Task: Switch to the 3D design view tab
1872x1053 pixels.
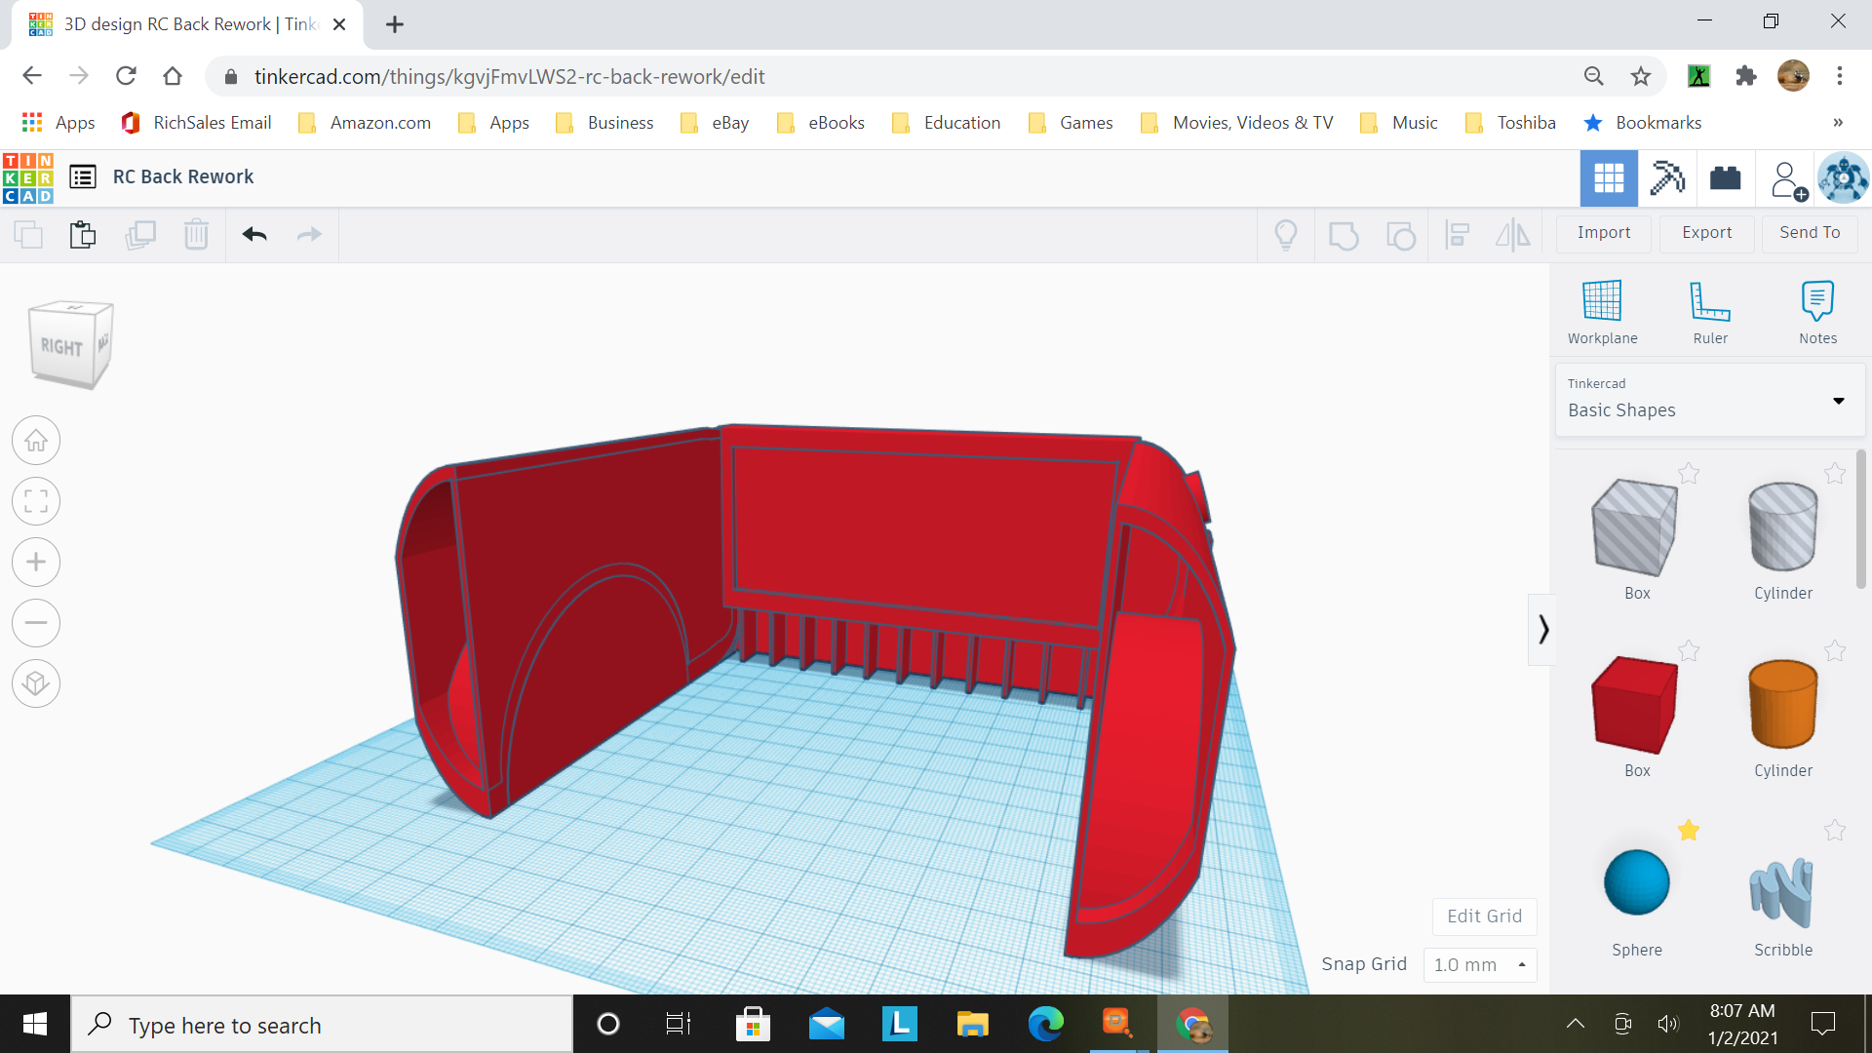Action: pos(1609,177)
